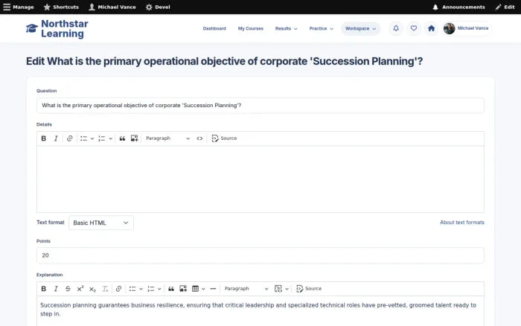
Task: Toggle bold in the Details editor
Action: tap(43, 138)
